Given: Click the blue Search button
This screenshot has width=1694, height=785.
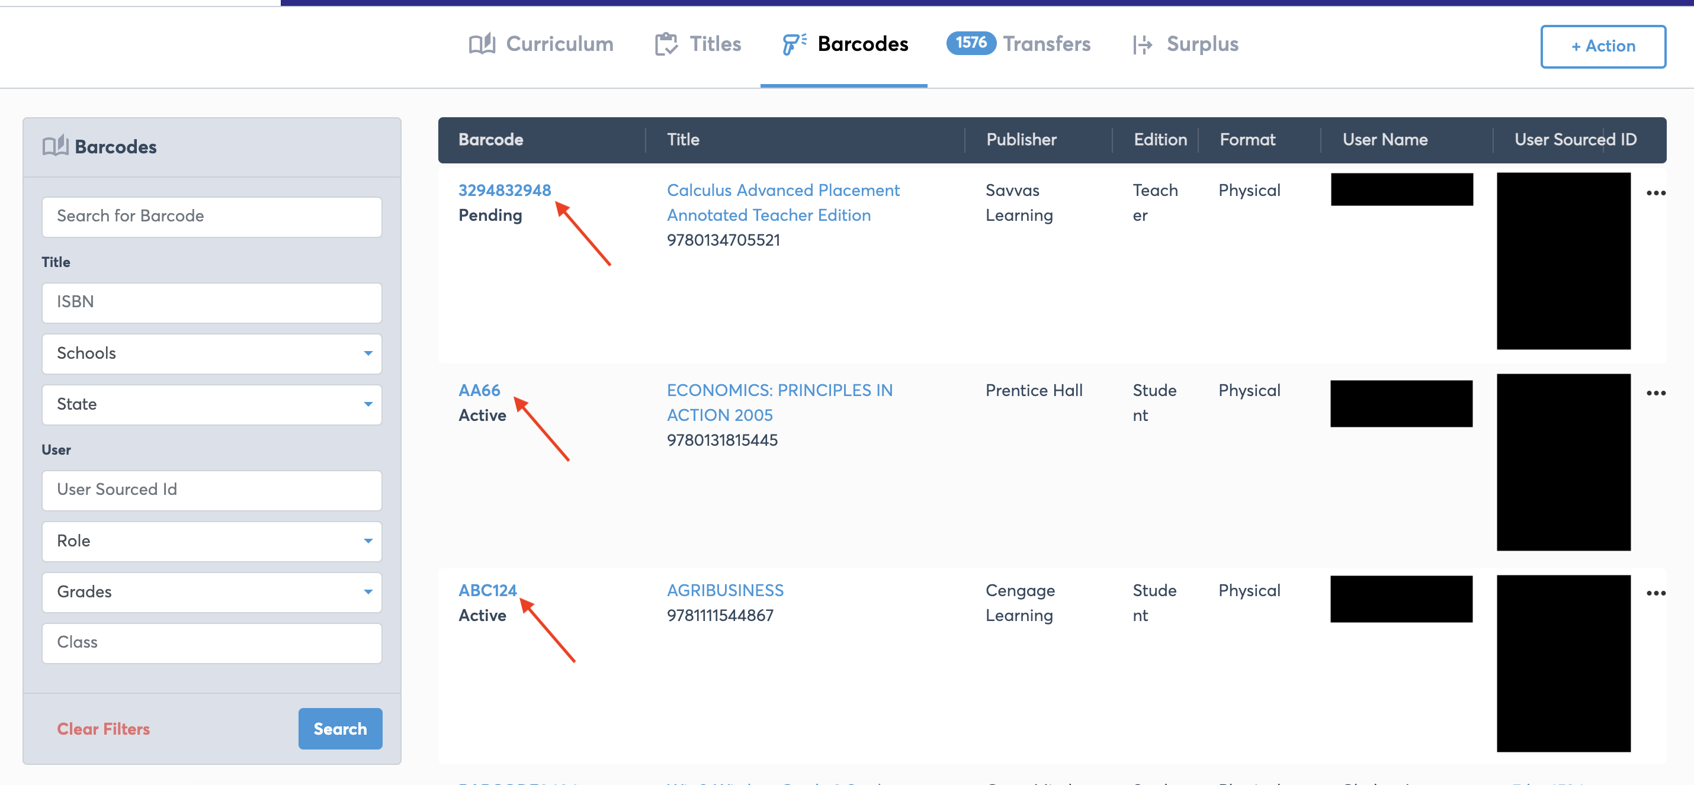Looking at the screenshot, I should point(340,728).
